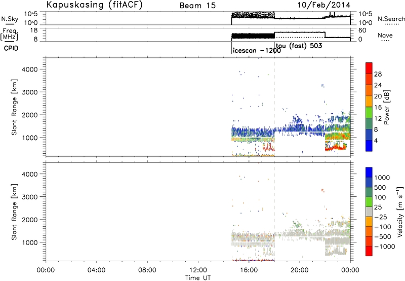
Task: Pick the blue top segment of Velocity color bar
Action: coord(369,172)
